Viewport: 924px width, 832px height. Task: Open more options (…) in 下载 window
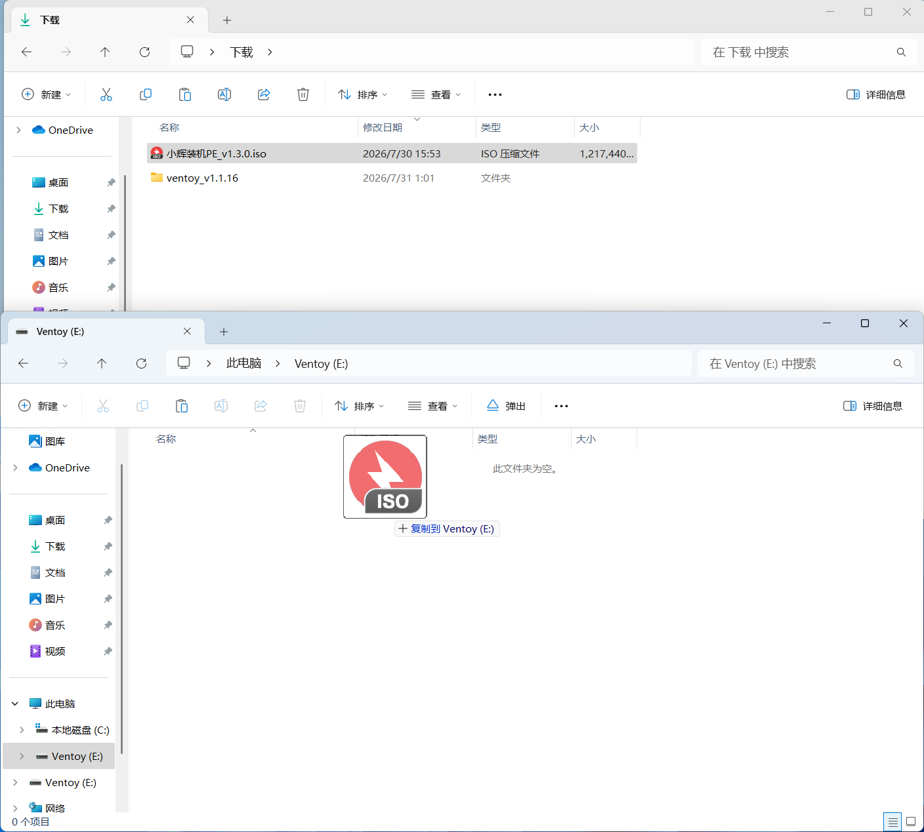(495, 94)
